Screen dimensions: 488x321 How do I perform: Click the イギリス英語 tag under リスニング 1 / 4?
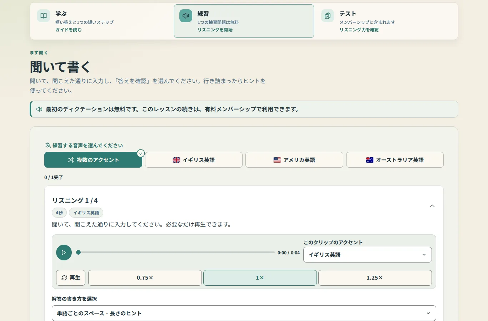86,213
